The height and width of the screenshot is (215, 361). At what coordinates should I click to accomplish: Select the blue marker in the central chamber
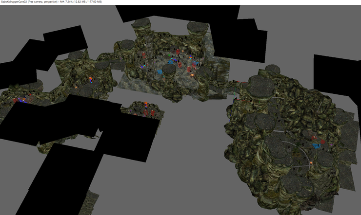[160, 71]
